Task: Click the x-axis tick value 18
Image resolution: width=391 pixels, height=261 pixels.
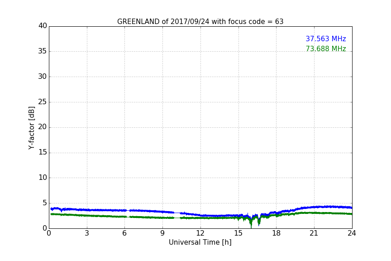Action: point(277,233)
